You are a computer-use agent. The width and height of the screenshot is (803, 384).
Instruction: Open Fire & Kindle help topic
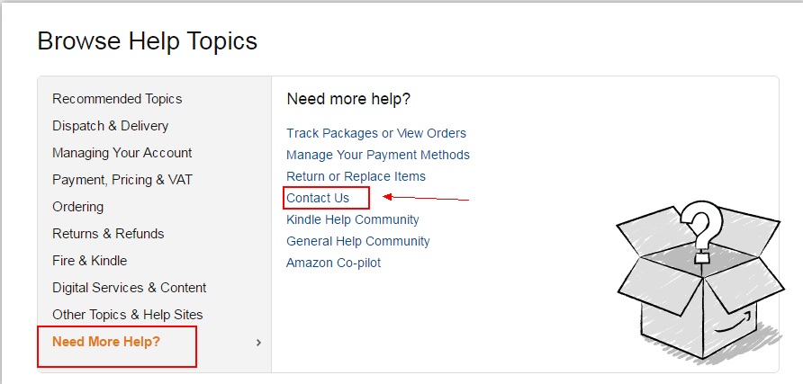[90, 261]
